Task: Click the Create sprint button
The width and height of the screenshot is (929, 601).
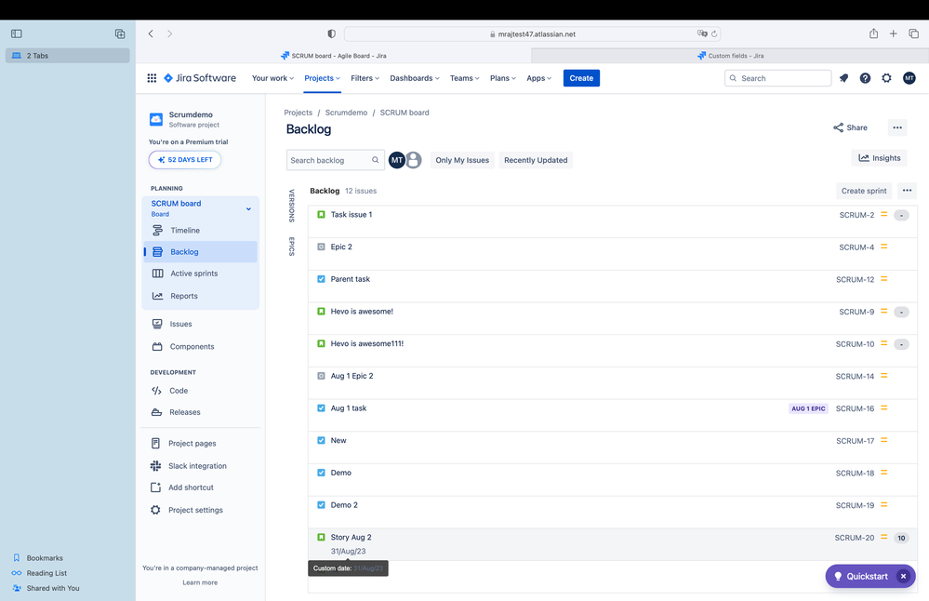Action: (x=863, y=191)
